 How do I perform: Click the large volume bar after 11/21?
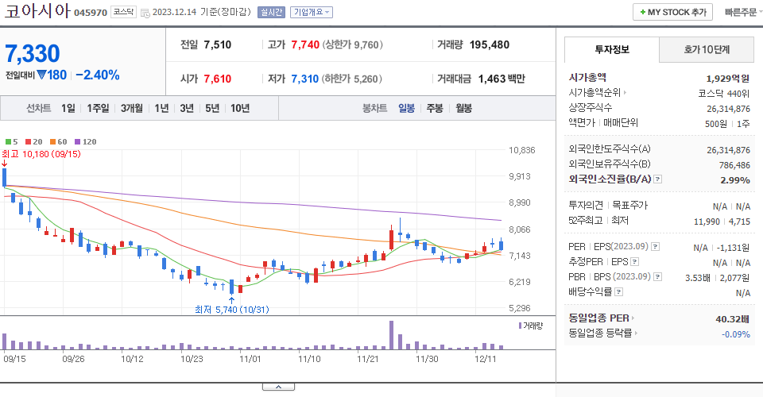click(391, 335)
